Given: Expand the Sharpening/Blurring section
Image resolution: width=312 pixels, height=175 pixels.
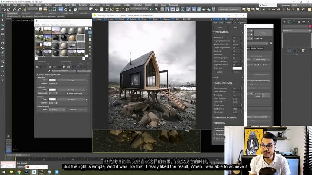Looking at the screenshot, I should [x=213, y=118].
